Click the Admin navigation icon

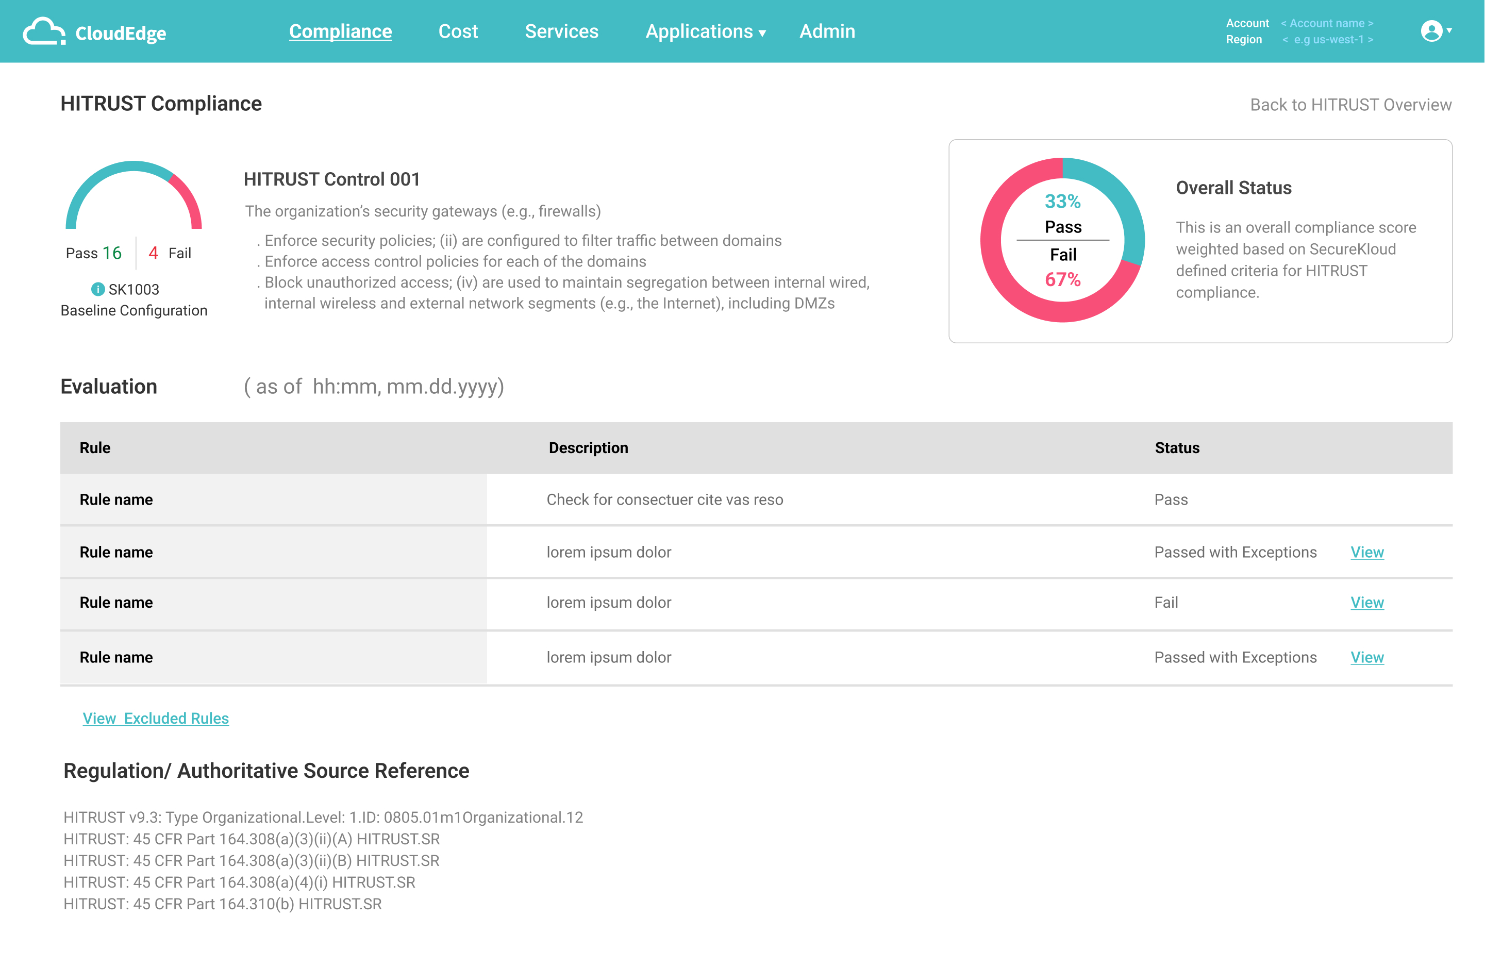click(826, 31)
